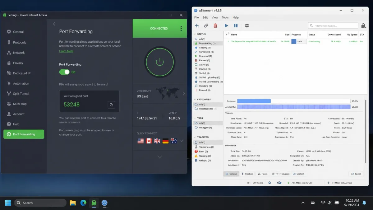This screenshot has width=373, height=210.
Task: Click the lock icon beside the torrent filter box
Action: 363,26
